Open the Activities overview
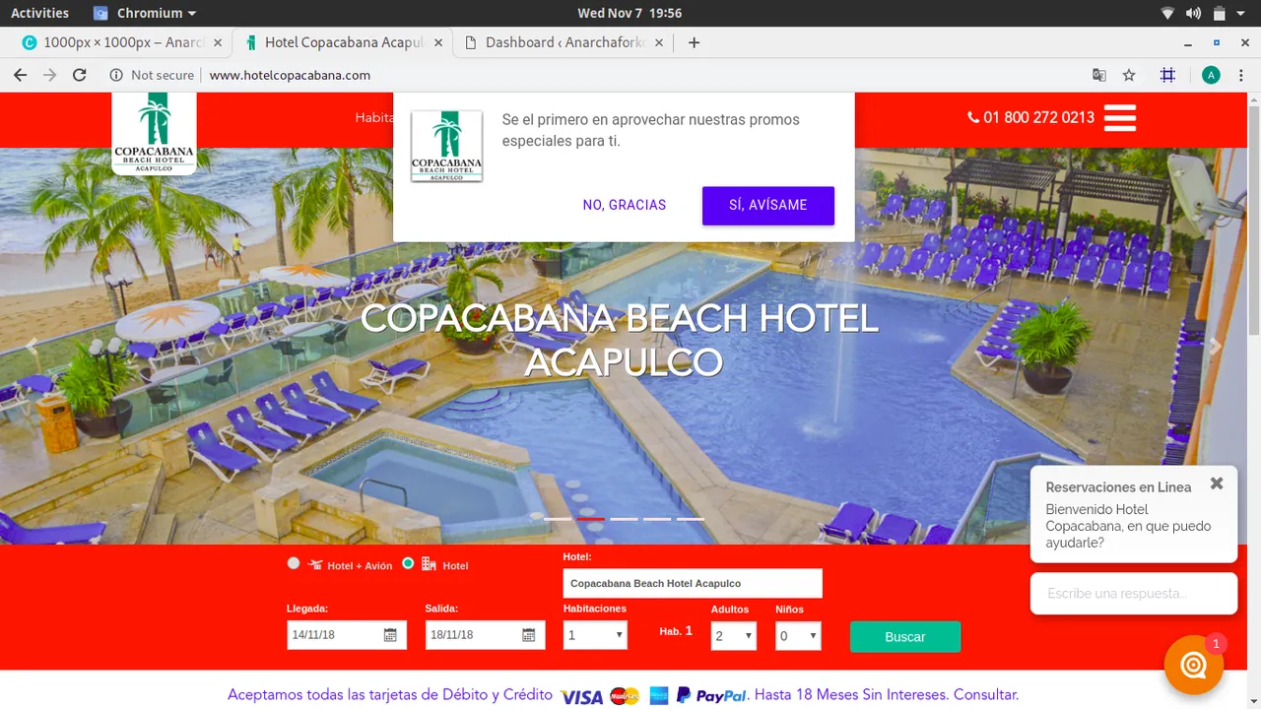 (x=39, y=13)
